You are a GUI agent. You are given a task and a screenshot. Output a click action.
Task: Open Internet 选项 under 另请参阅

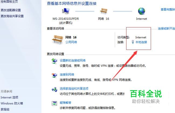coord(9,97)
